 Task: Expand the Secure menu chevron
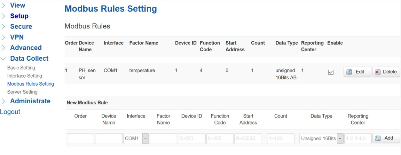tap(3, 27)
